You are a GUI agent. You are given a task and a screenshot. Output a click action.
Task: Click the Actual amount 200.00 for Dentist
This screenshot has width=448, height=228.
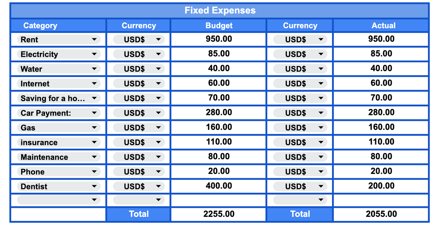click(381, 186)
